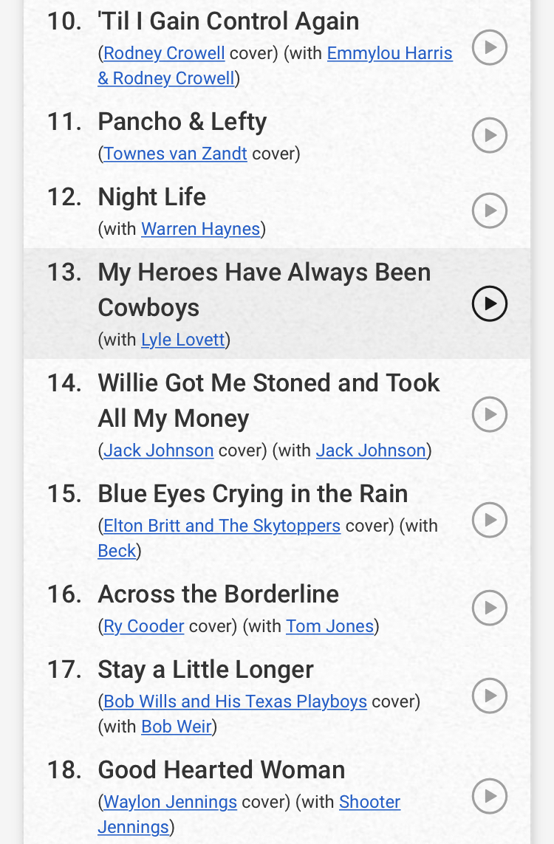The image size is (554, 844).
Task: Play 'Til I Gain Control Again
Action: click(x=490, y=47)
